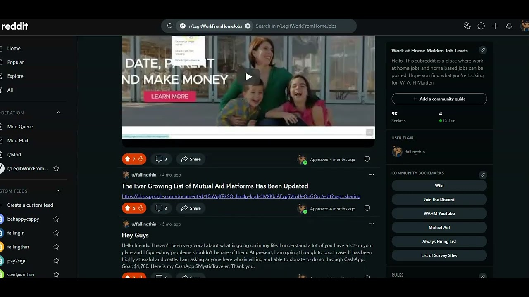Screen dimensions: 529x297
Task: Open the Hey Guys post
Action: pos(135,235)
